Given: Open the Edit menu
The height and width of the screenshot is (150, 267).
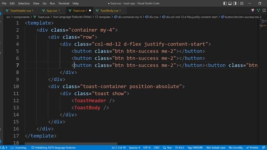Looking at the screenshot, I should [12, 3].
